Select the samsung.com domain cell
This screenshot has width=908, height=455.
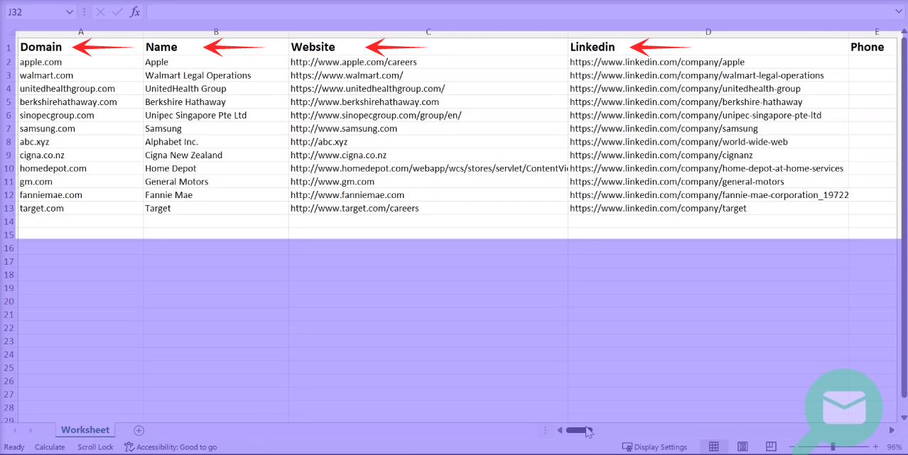(81, 128)
